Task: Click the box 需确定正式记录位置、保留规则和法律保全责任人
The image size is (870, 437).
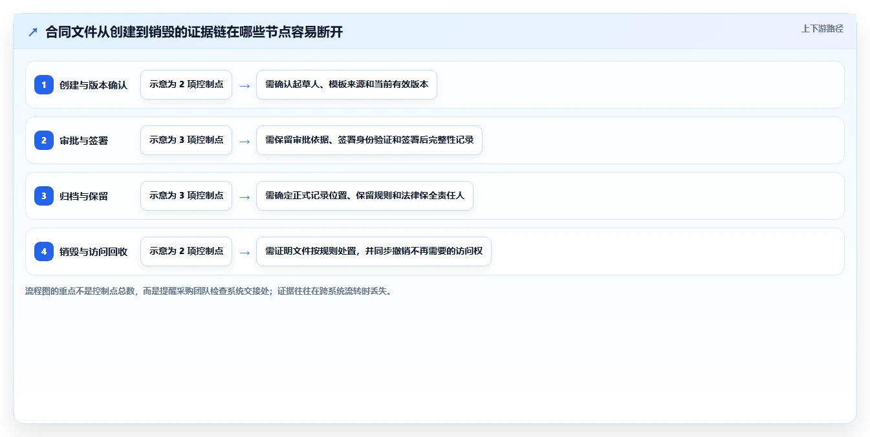Action: pos(365,196)
